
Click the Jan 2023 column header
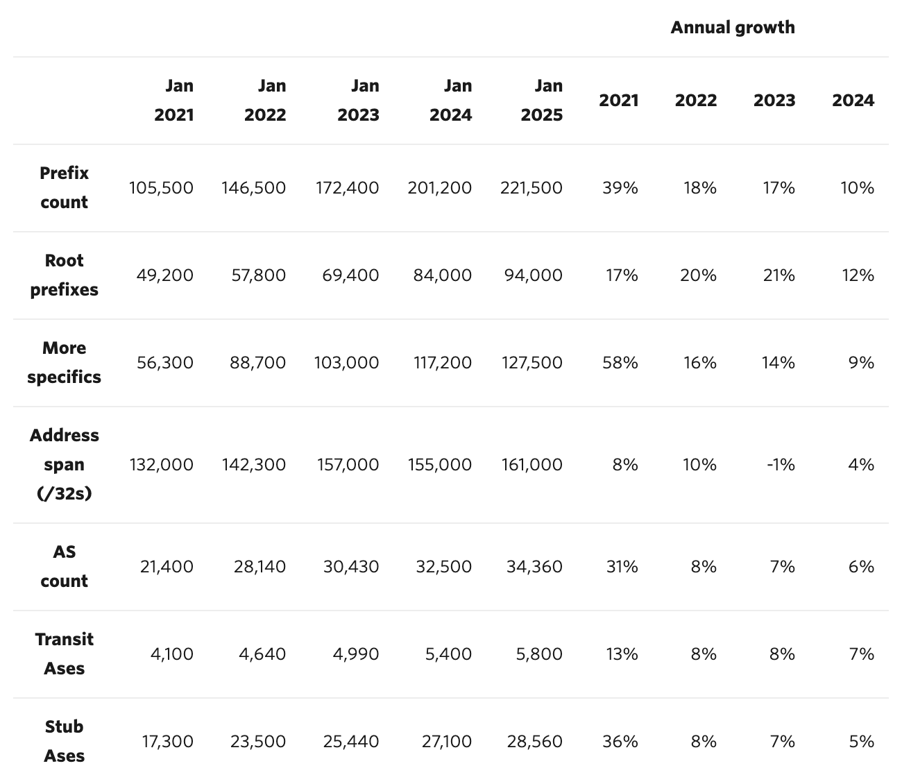pyautogui.click(x=358, y=100)
